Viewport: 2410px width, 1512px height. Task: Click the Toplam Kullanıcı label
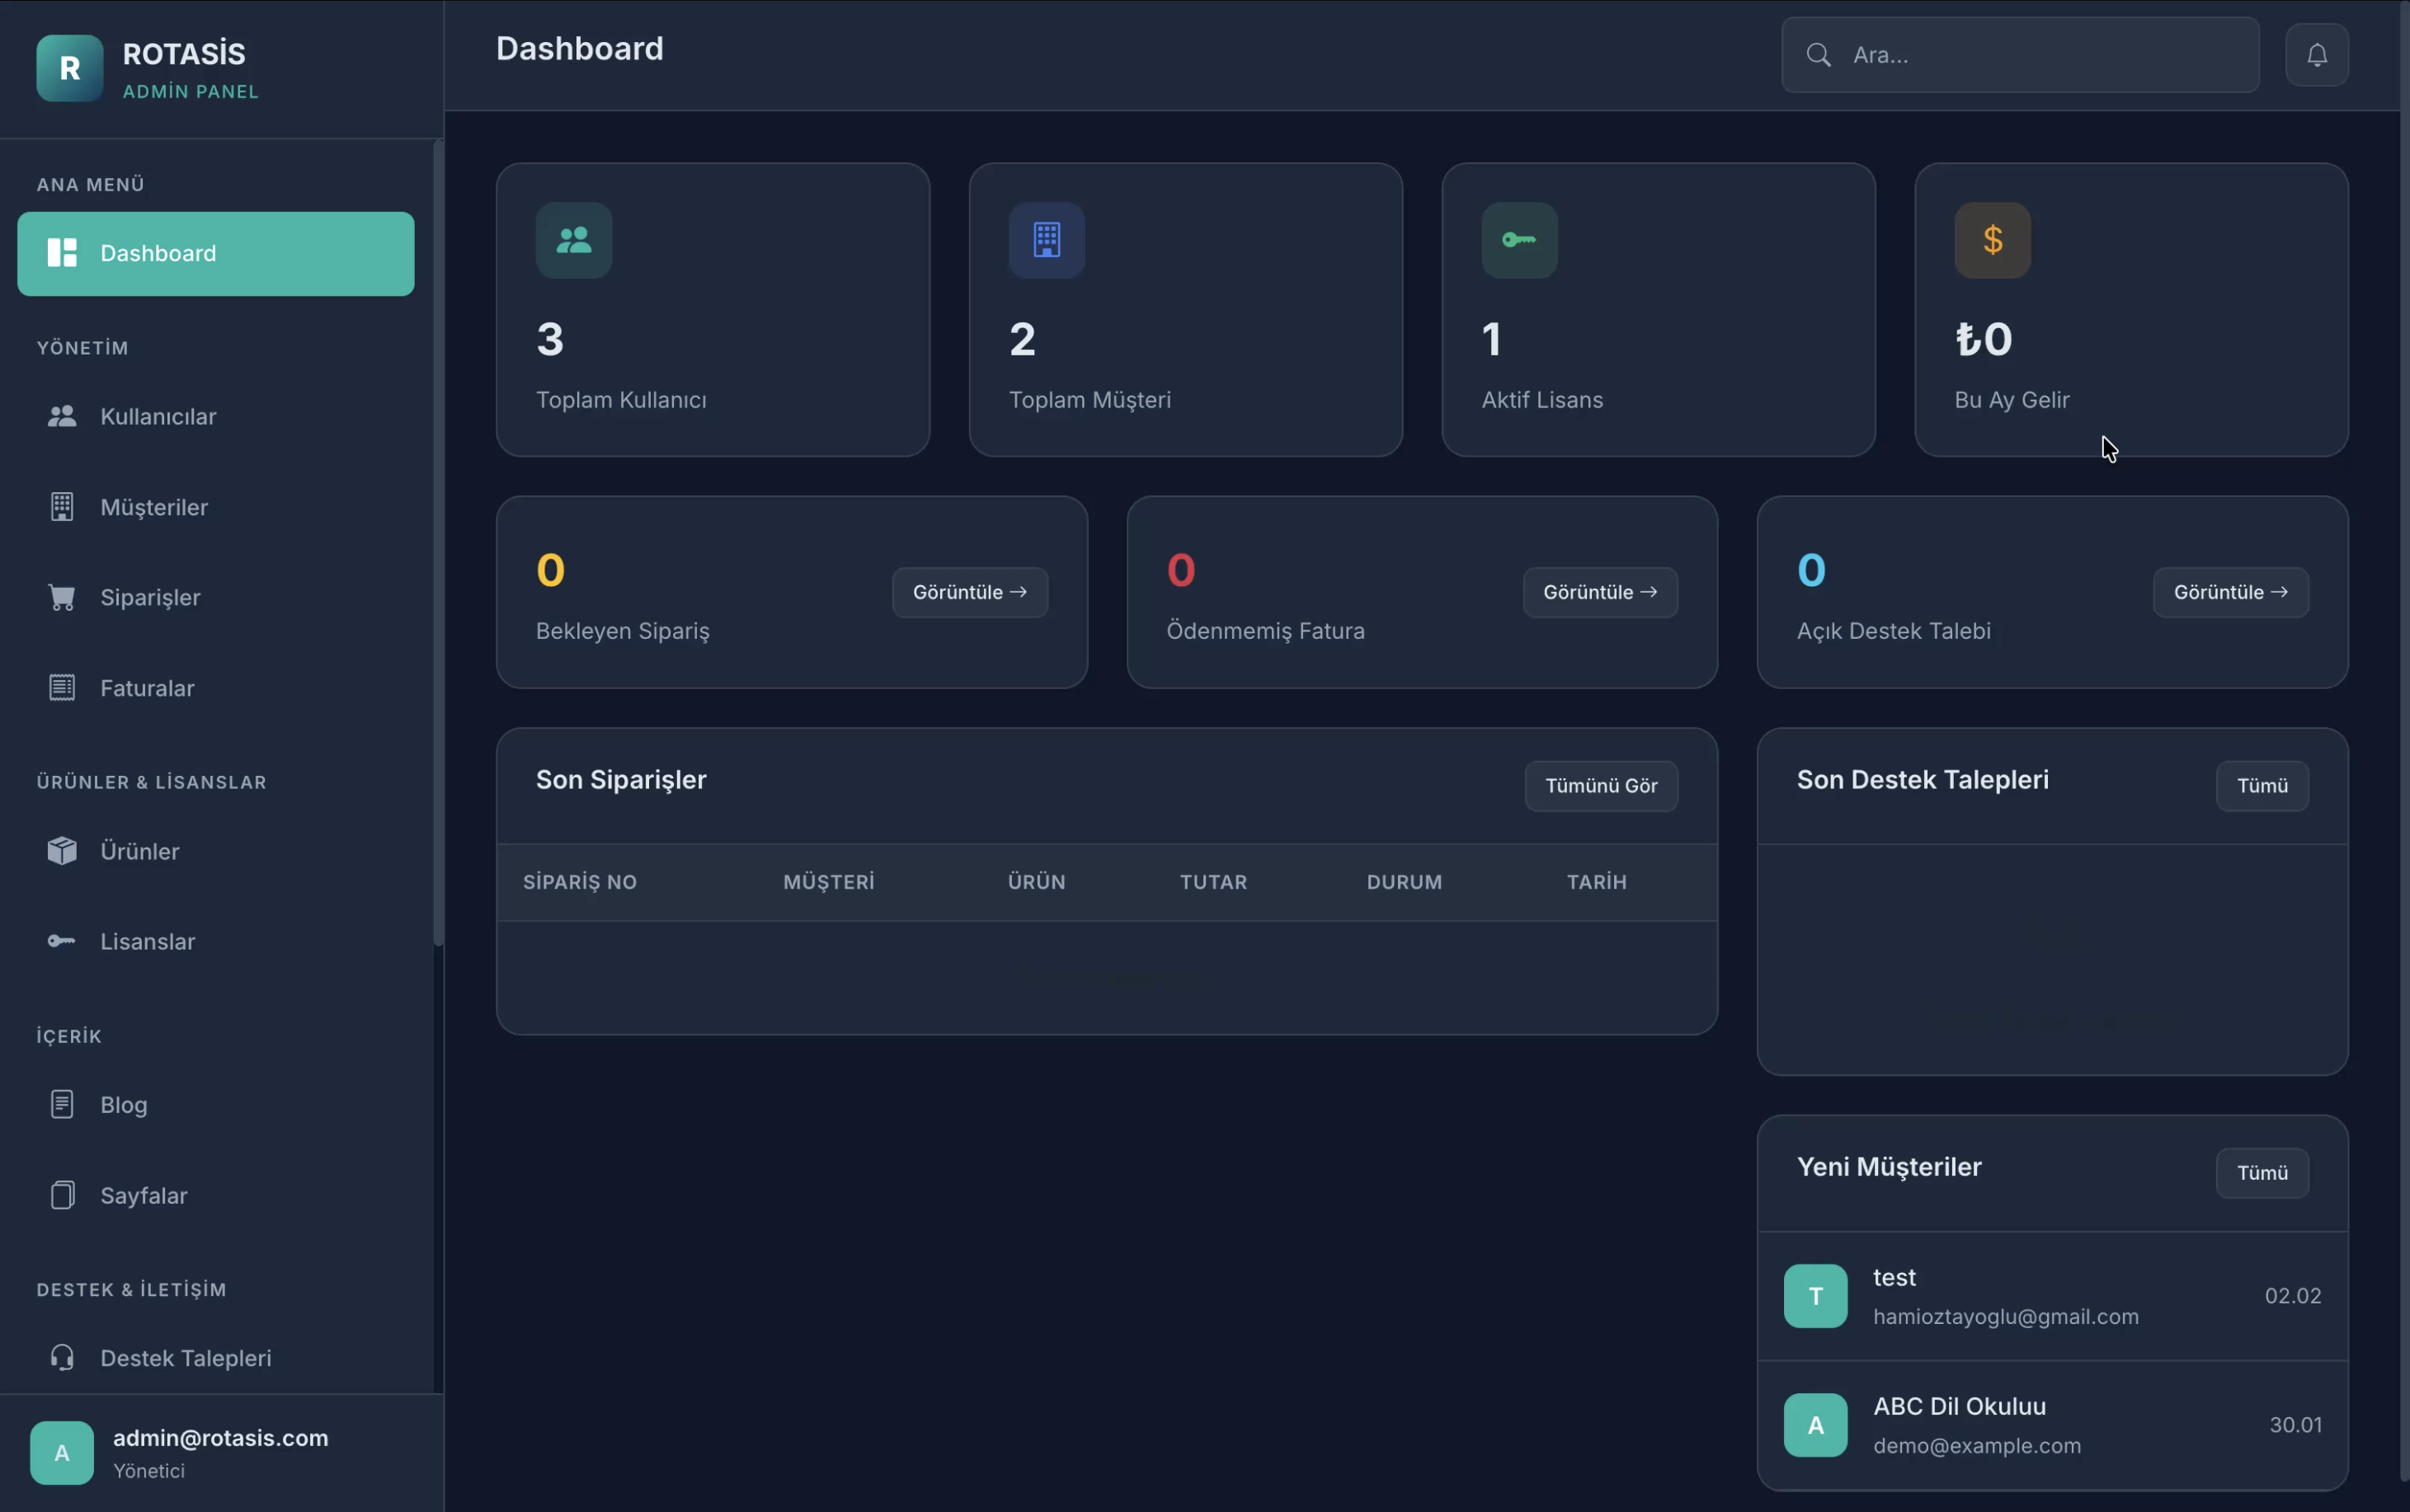pyautogui.click(x=621, y=400)
